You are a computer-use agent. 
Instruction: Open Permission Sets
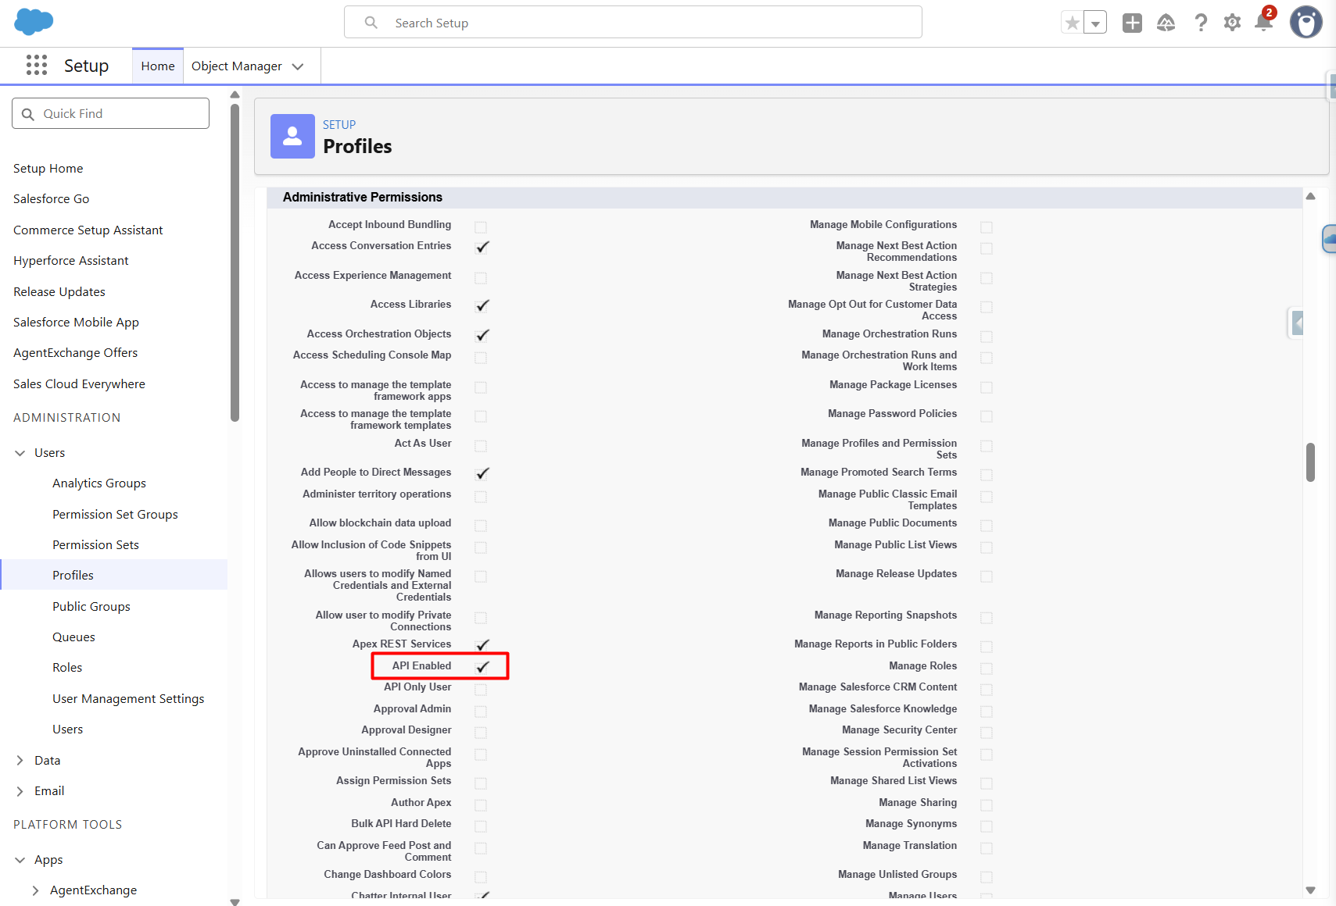coord(96,545)
